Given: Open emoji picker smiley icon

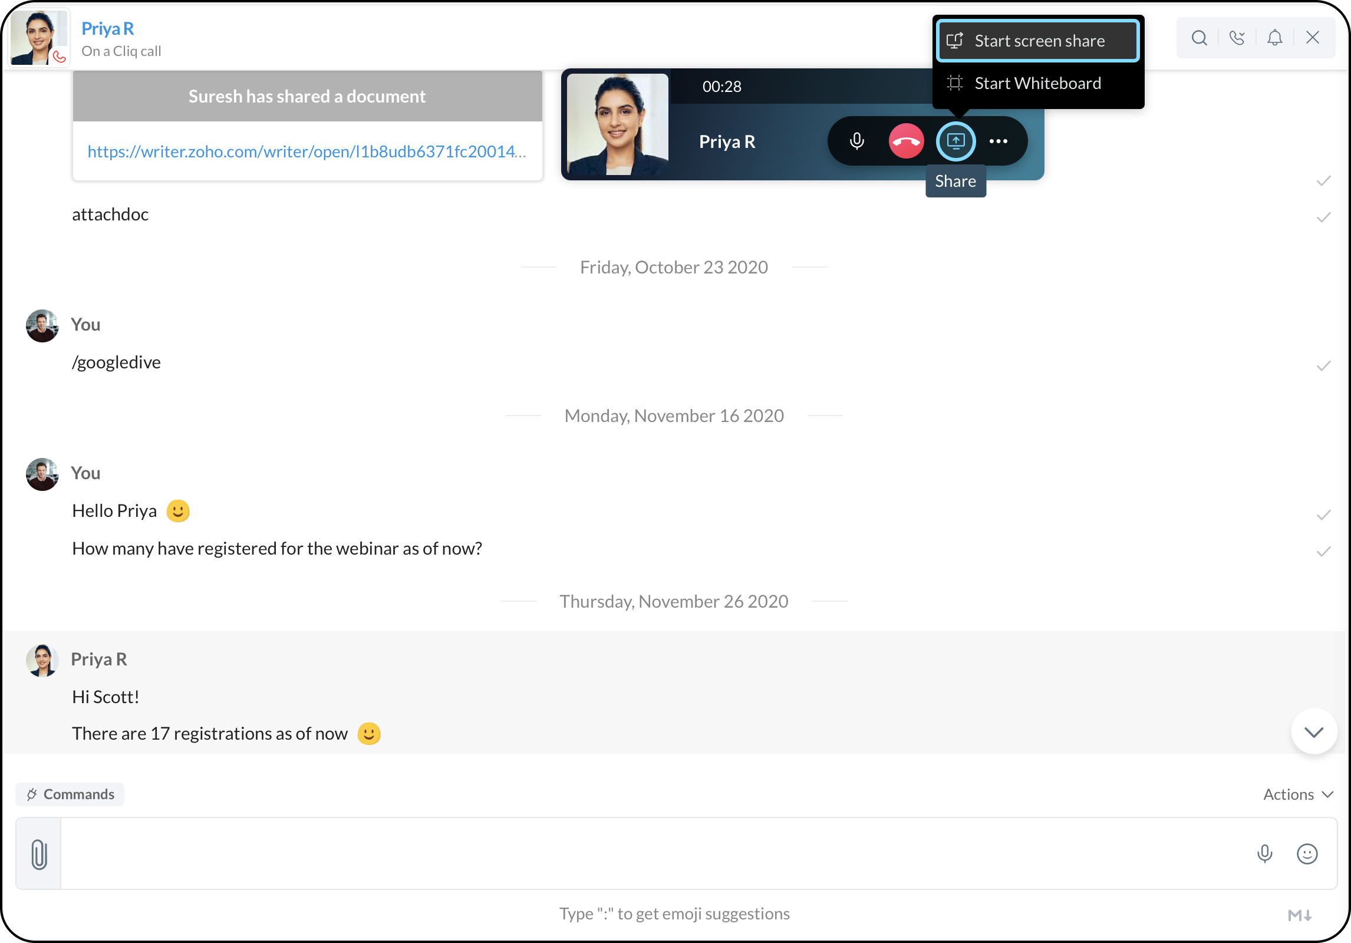Looking at the screenshot, I should tap(1307, 853).
